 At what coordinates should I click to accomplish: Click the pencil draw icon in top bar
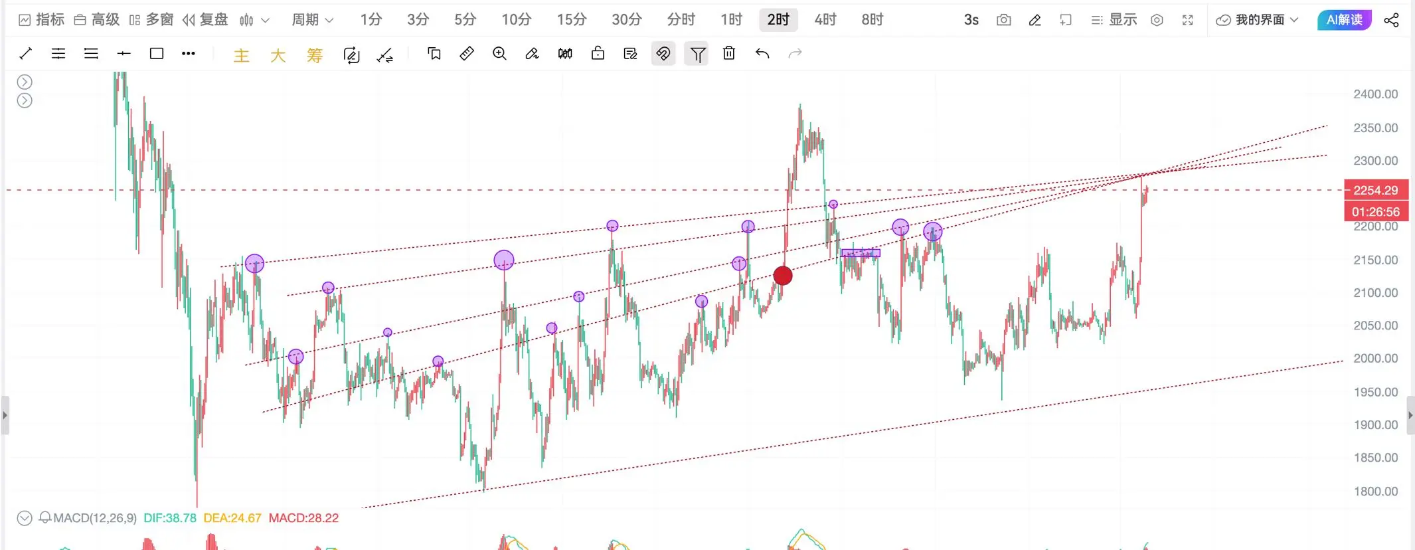click(x=1035, y=20)
